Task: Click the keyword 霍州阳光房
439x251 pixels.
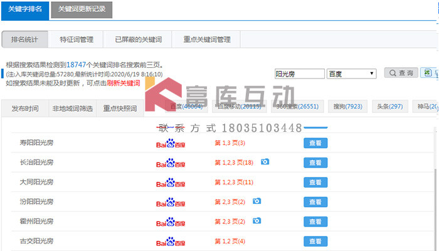Action: 36,221
